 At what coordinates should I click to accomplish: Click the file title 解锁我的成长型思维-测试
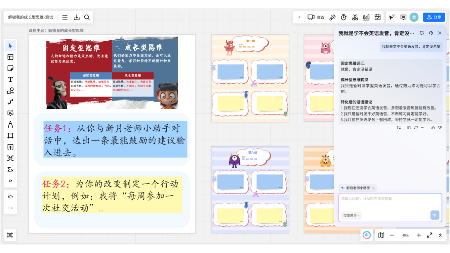31,17
